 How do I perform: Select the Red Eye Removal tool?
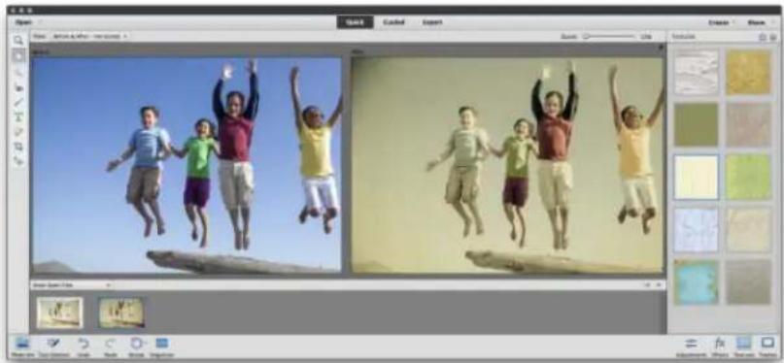pyautogui.click(x=18, y=87)
